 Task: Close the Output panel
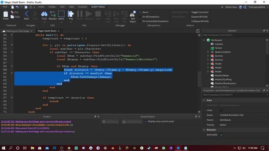tap(98, 117)
